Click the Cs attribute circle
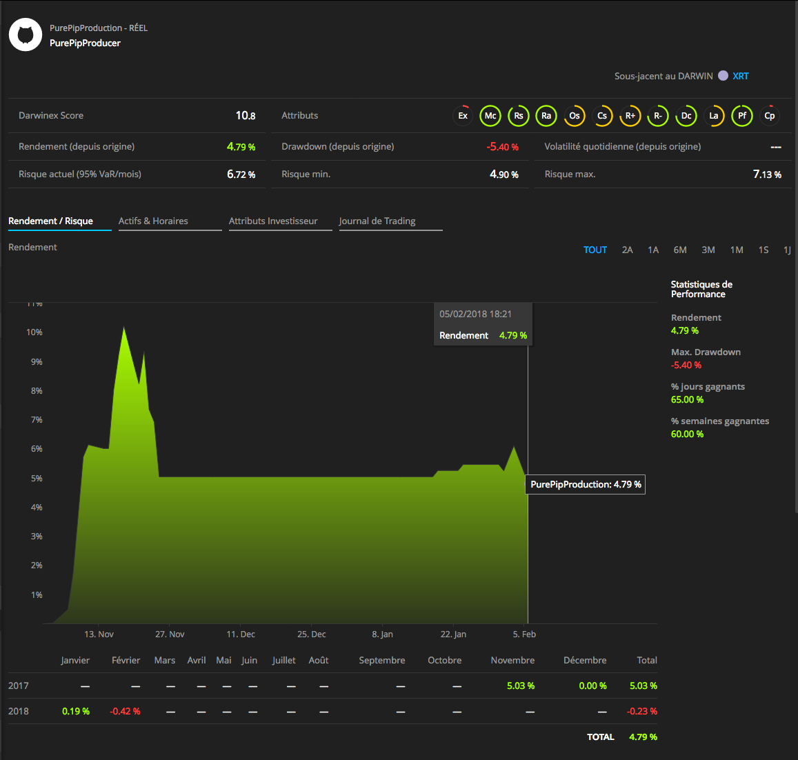Image resolution: width=798 pixels, height=760 pixels. click(x=602, y=116)
